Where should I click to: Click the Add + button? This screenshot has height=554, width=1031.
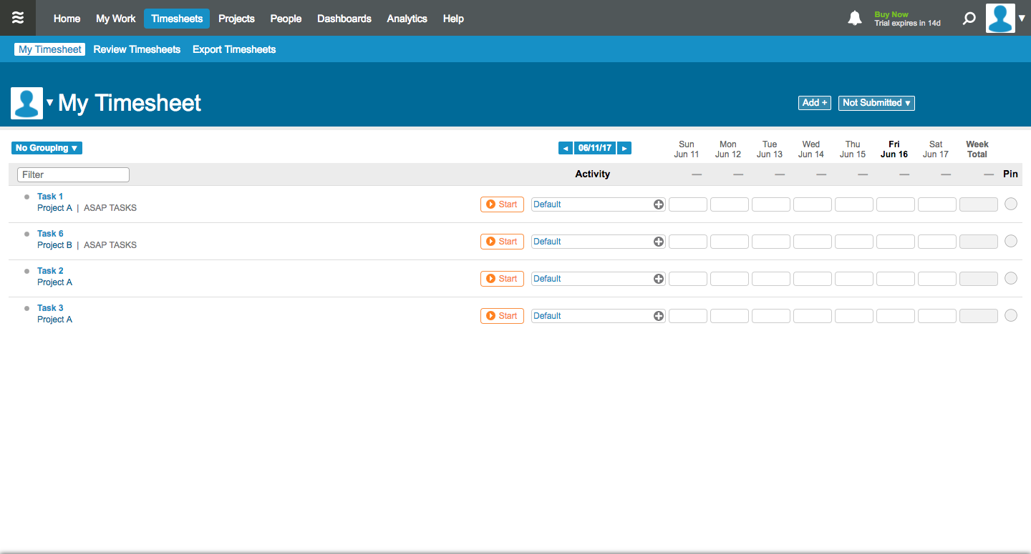click(x=814, y=103)
